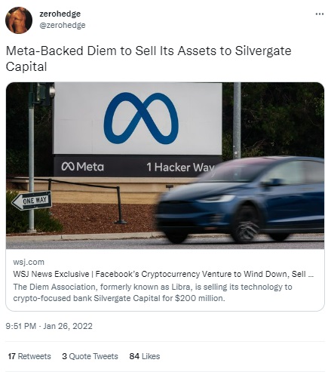Open the wsj.com domain label
Viewport: 331px width, 372px height.
29,262
